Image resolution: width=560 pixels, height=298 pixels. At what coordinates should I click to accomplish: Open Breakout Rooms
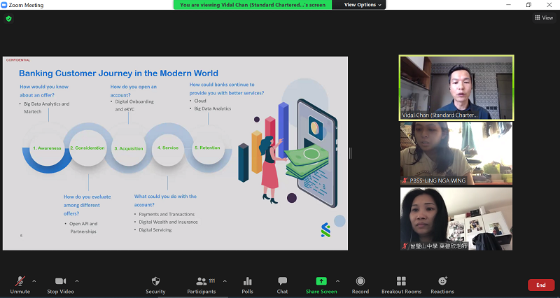point(401,281)
